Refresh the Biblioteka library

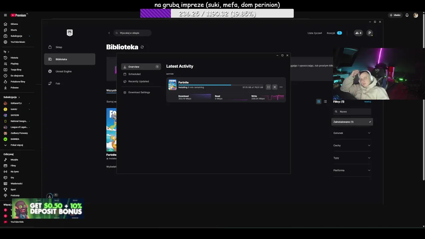[142, 47]
